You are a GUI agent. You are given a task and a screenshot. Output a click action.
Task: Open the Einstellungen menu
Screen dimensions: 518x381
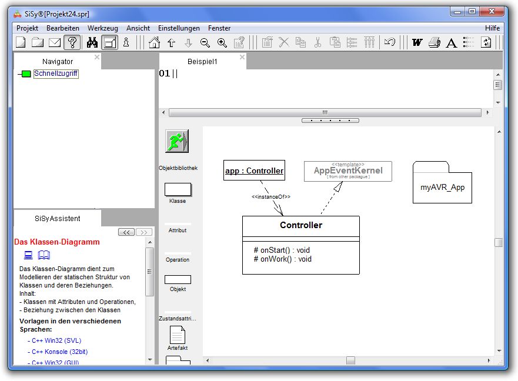click(x=179, y=28)
